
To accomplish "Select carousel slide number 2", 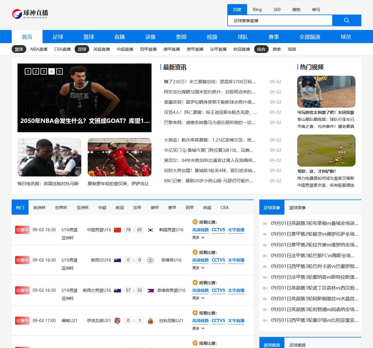I will click(36, 71).
